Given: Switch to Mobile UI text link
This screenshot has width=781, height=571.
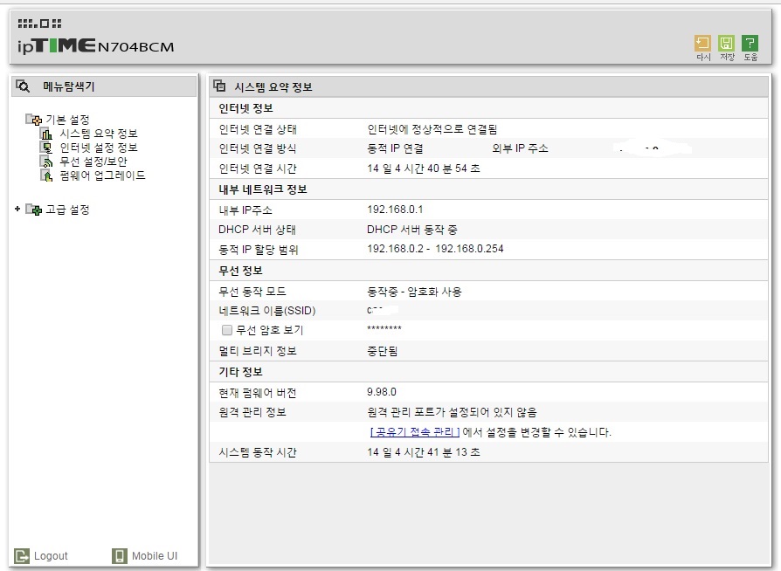Looking at the screenshot, I should tap(155, 555).
